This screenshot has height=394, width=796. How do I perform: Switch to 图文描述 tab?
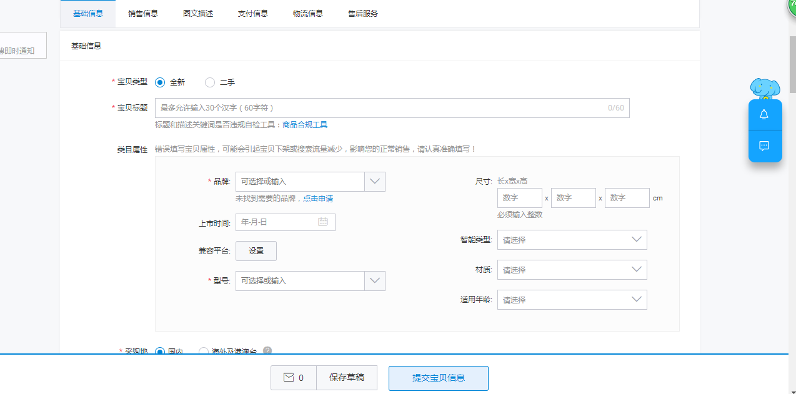(198, 13)
